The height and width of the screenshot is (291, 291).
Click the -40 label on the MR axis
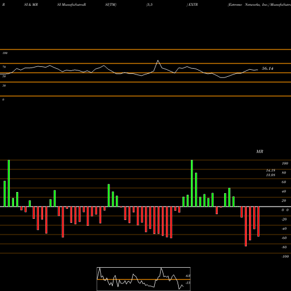click(284, 229)
